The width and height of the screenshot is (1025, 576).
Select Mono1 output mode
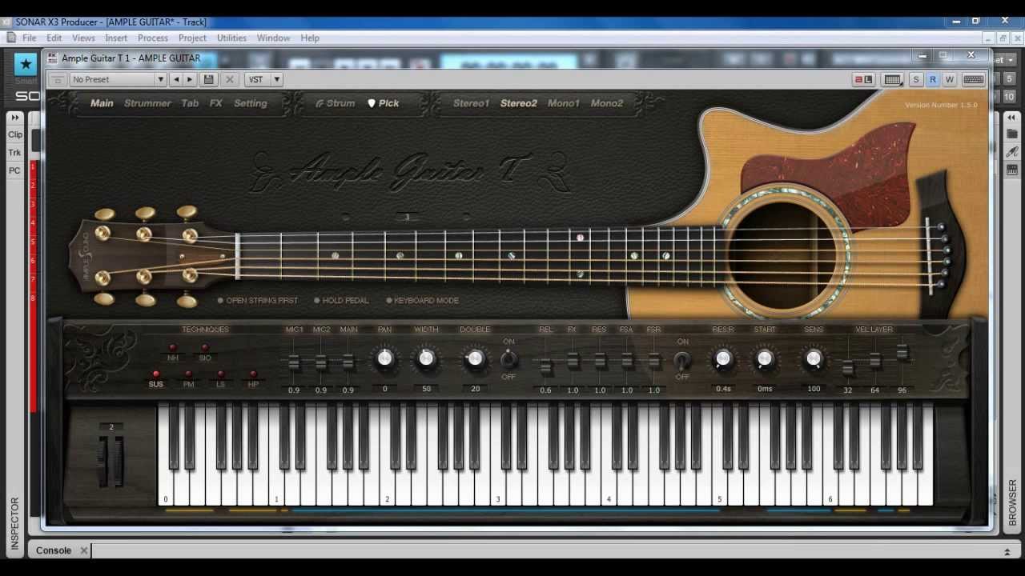(x=564, y=103)
